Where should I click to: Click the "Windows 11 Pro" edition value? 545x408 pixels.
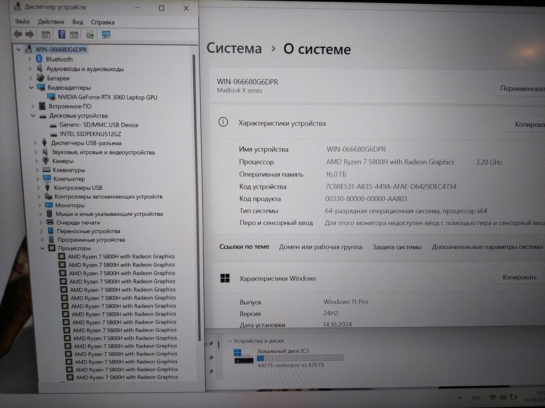click(345, 302)
